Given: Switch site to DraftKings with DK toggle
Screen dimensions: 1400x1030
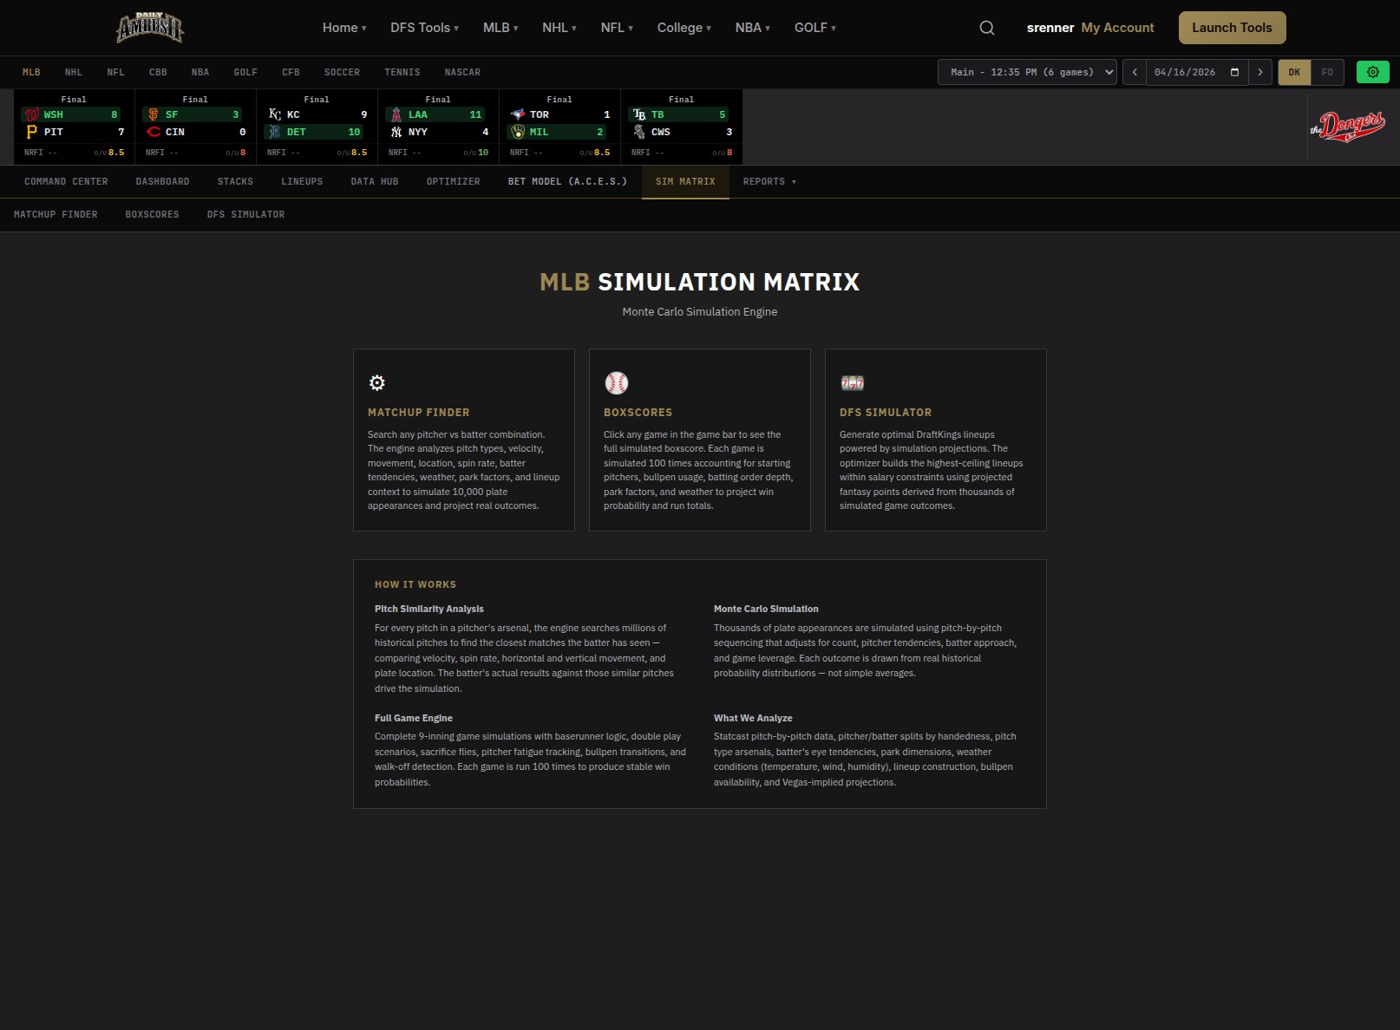Looking at the screenshot, I should click(1294, 72).
